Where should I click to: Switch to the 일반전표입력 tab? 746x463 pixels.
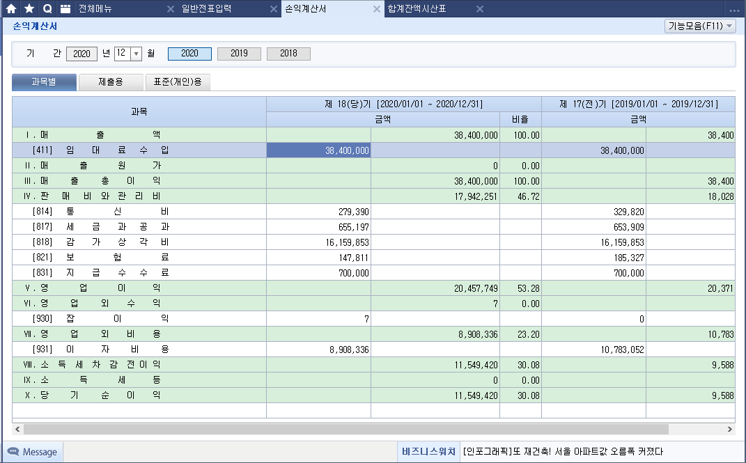(206, 9)
